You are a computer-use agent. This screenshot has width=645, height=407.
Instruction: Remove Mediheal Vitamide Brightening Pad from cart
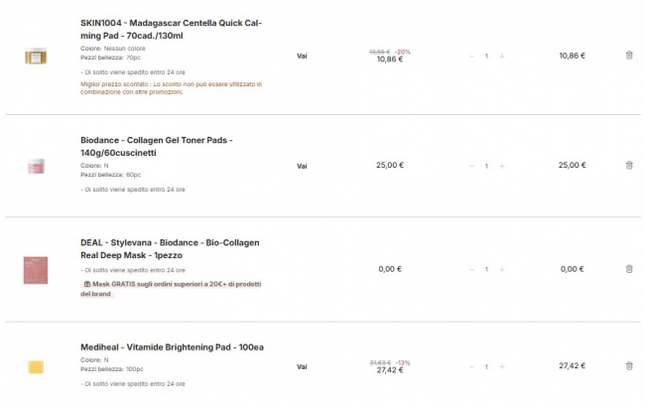coord(629,365)
